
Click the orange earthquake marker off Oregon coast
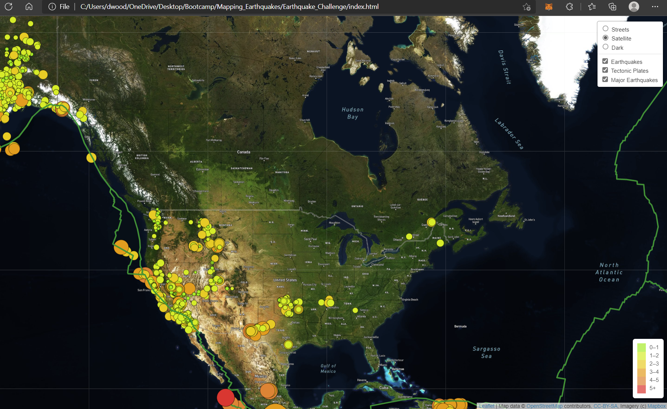(x=121, y=247)
